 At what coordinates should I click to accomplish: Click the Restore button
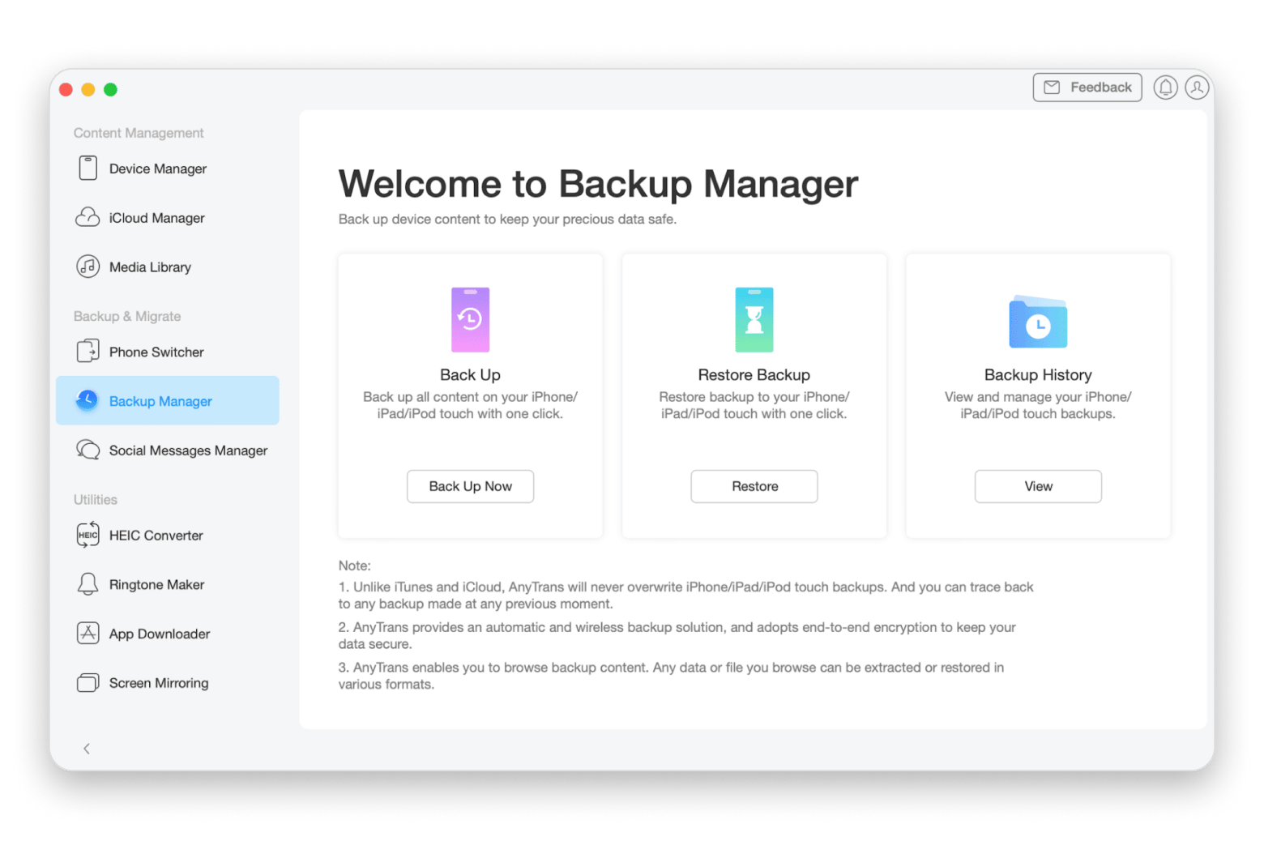coord(754,486)
